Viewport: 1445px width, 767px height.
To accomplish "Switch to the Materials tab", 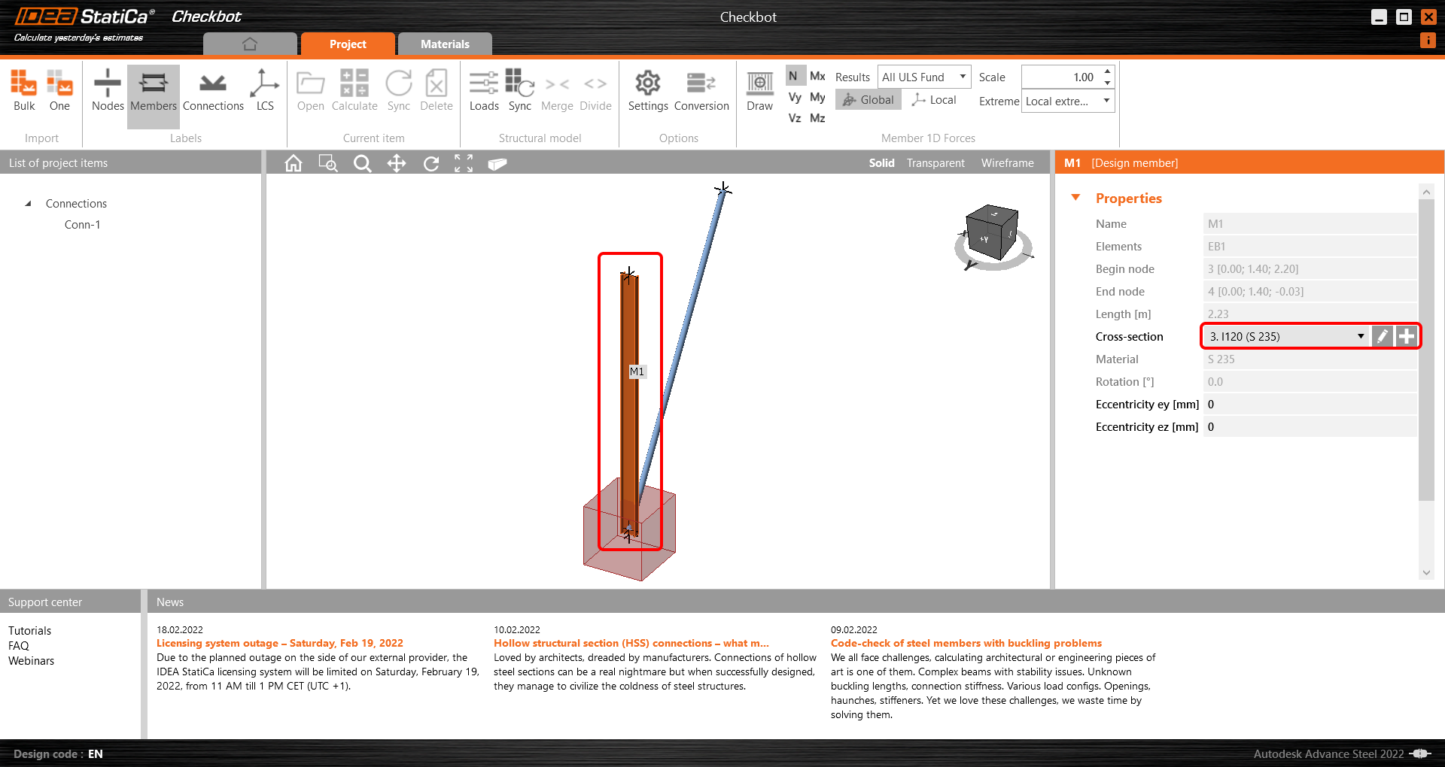I will click(445, 44).
